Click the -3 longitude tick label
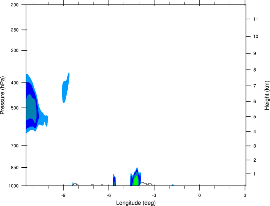The image size is (270, 206). tap(154, 196)
